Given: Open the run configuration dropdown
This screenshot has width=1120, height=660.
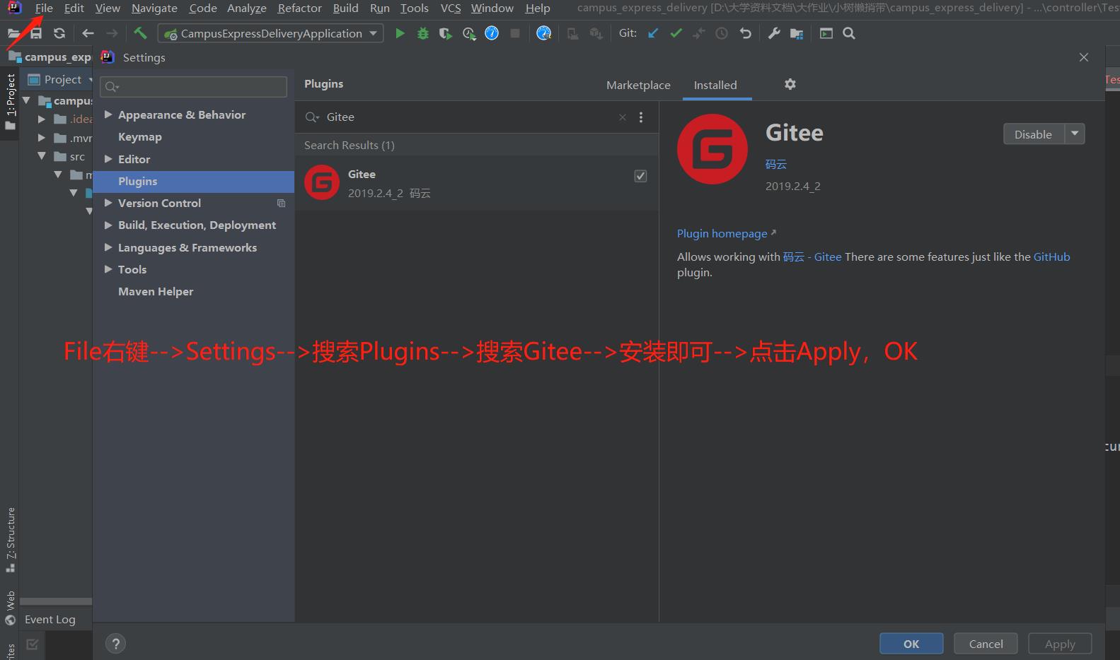Looking at the screenshot, I should tap(270, 33).
